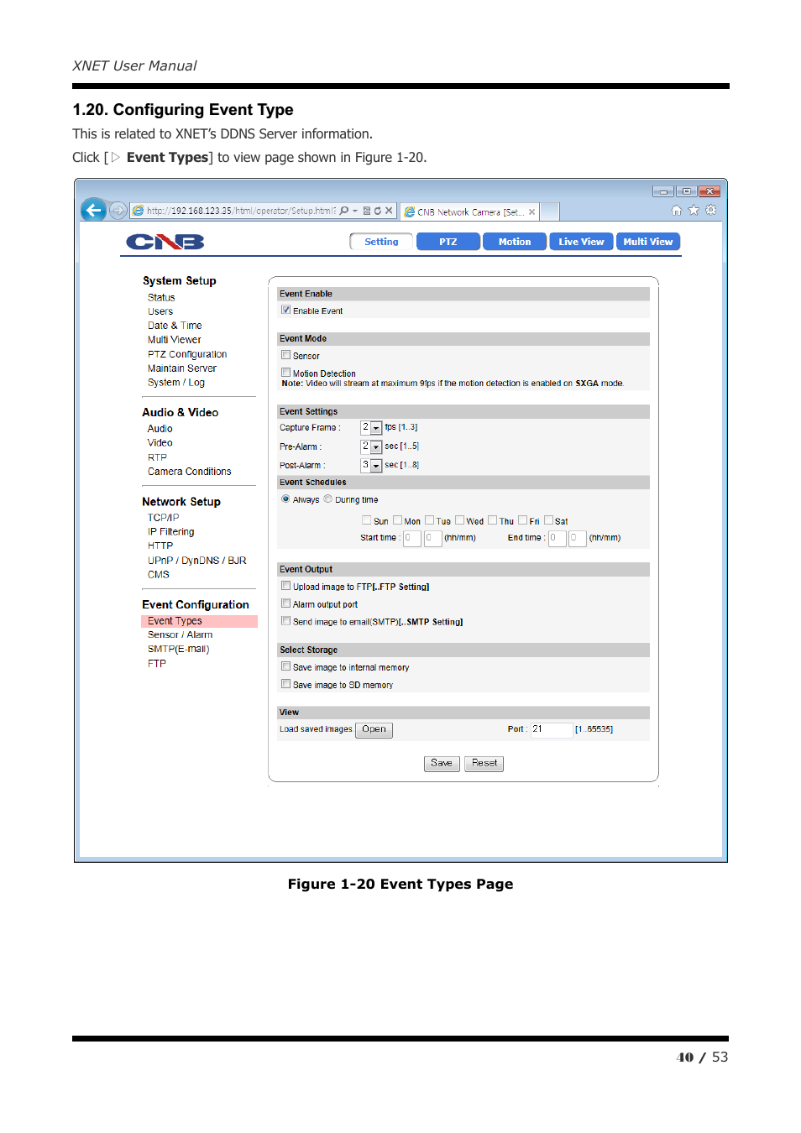Click the End time hour field
Image resolution: width=801 pixels, height=1133 pixels.
[558, 538]
